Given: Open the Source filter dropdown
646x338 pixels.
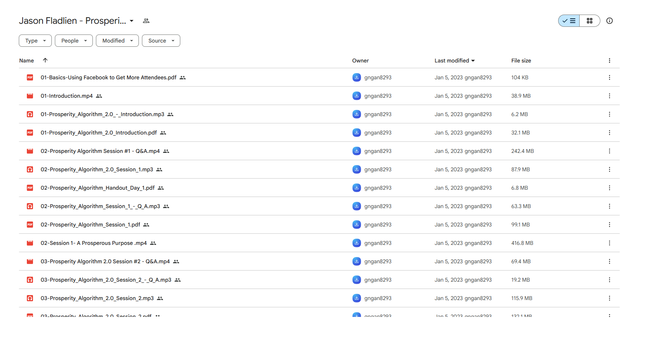Looking at the screenshot, I should (x=161, y=41).
